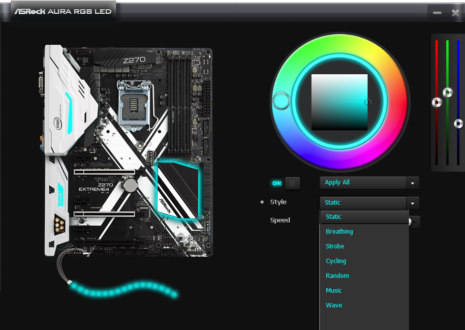Close the AURA RGB LED window

455,13
